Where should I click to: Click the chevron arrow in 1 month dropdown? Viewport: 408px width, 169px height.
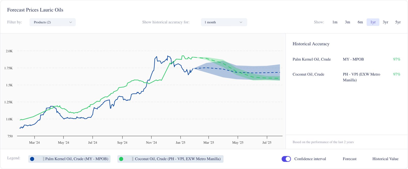[x=241, y=22]
